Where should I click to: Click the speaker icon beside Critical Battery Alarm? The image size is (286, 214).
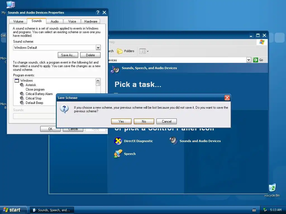pyautogui.click(x=22, y=94)
